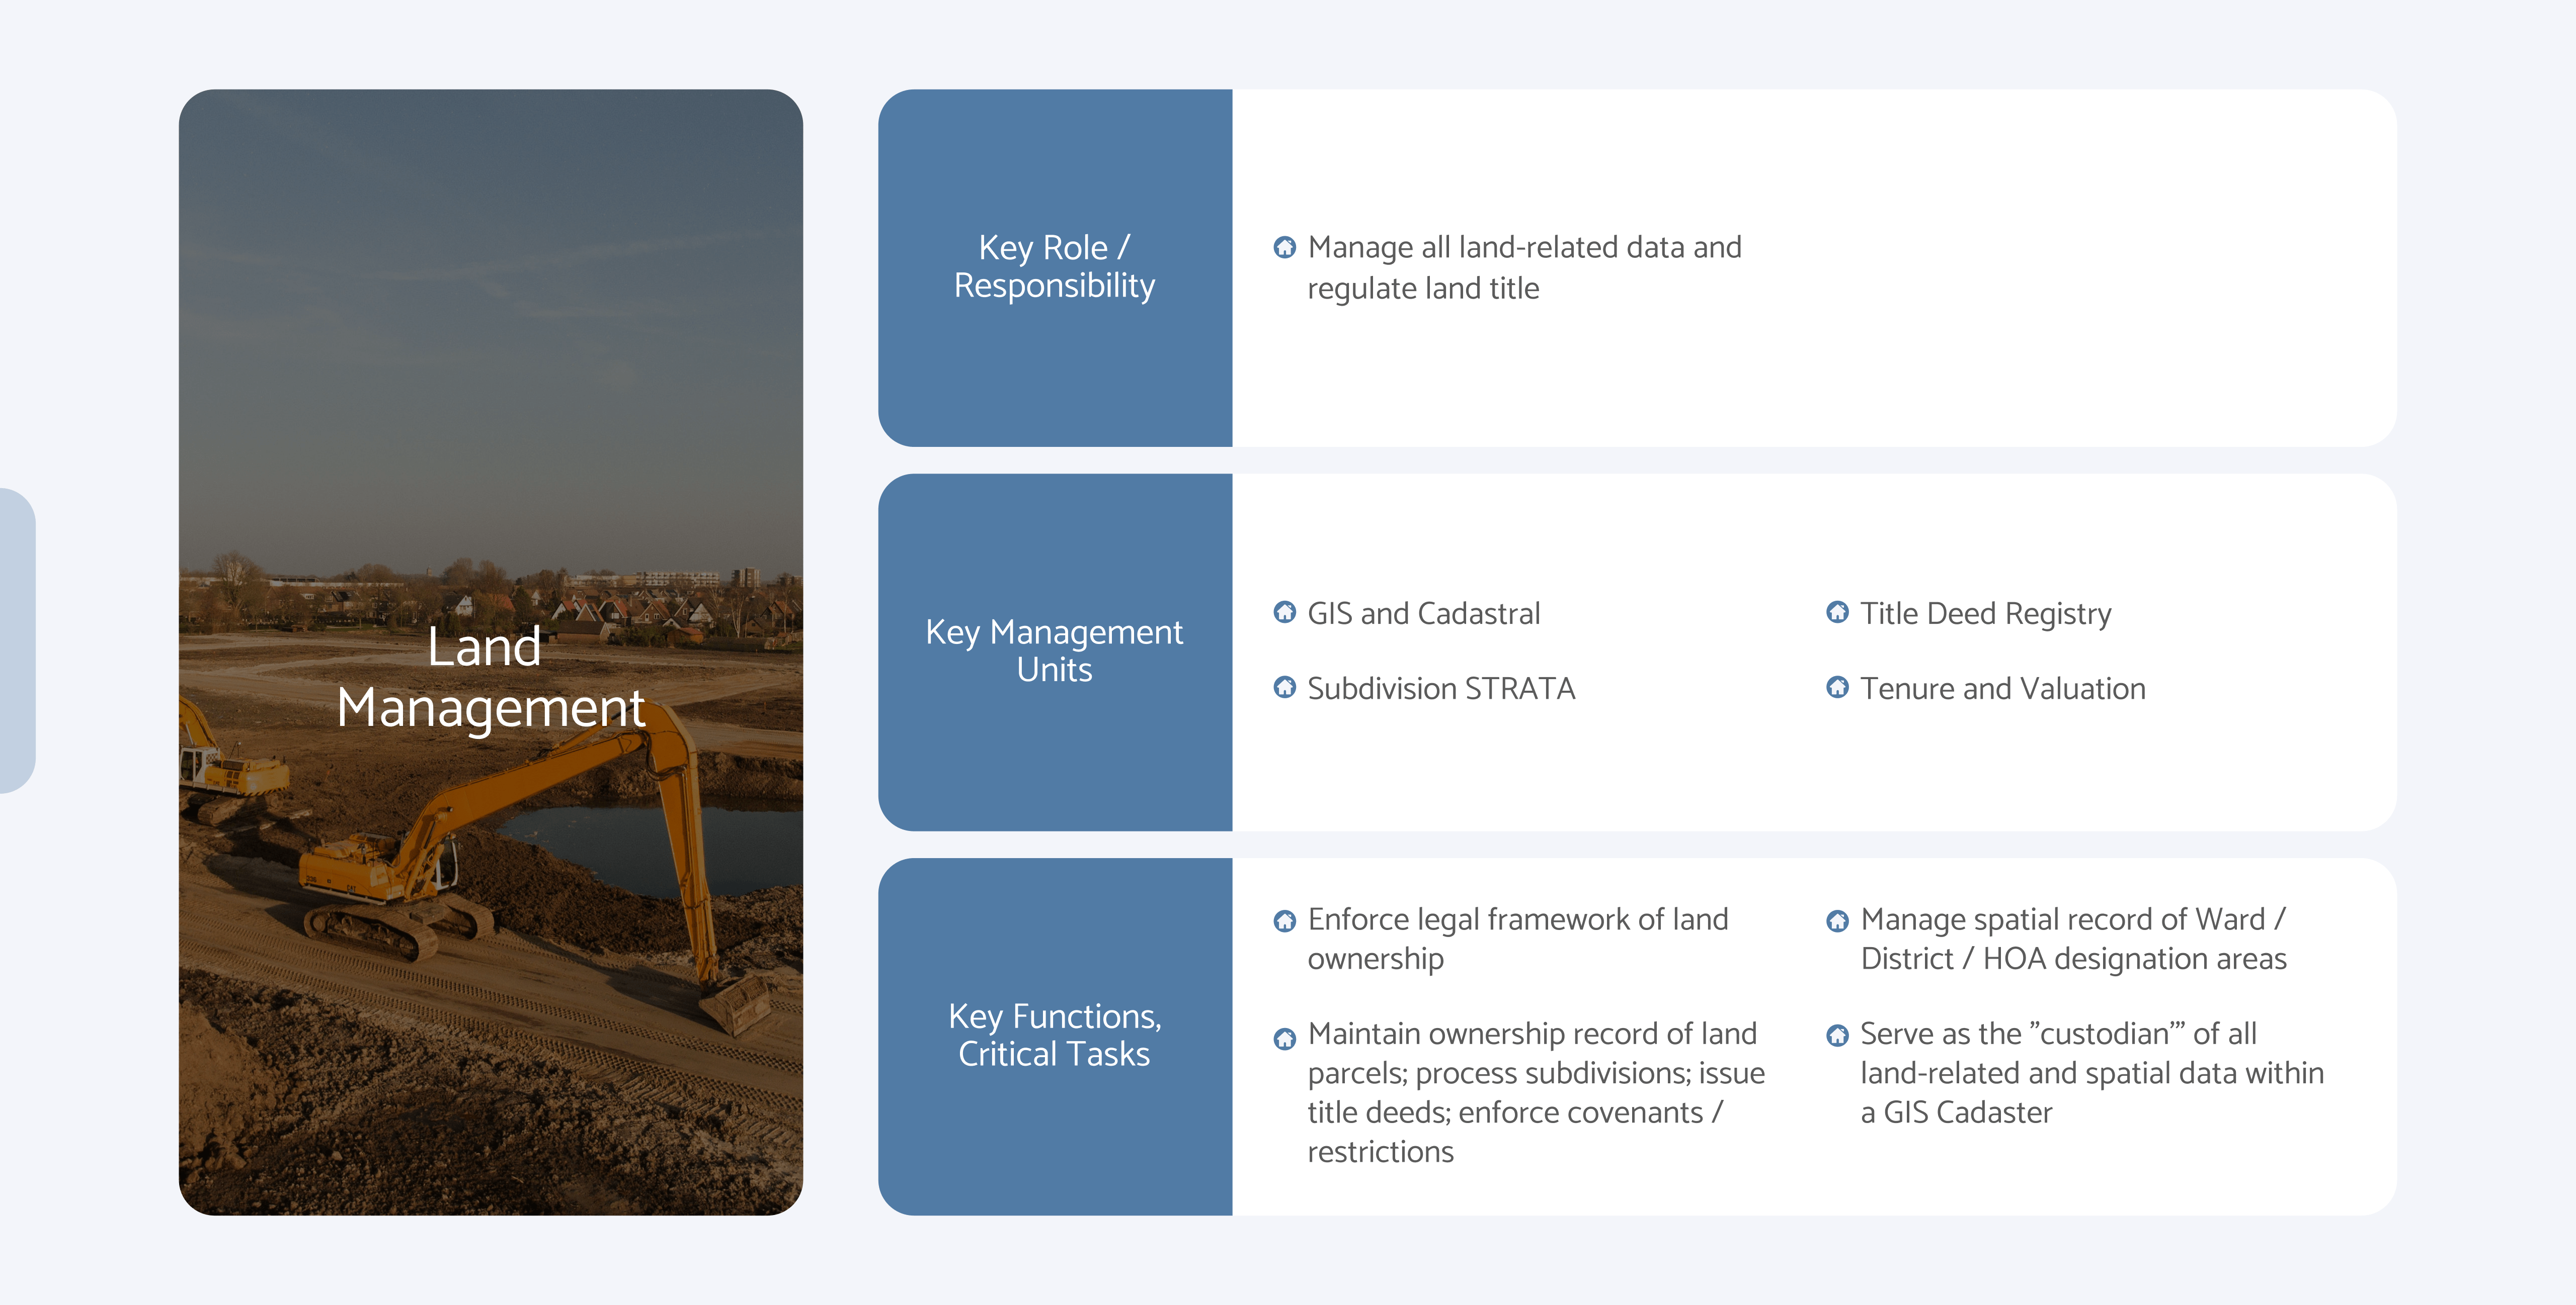Click the bullet icon beside Maintain ownership record
This screenshot has width=2576, height=1305.
(x=1284, y=1038)
